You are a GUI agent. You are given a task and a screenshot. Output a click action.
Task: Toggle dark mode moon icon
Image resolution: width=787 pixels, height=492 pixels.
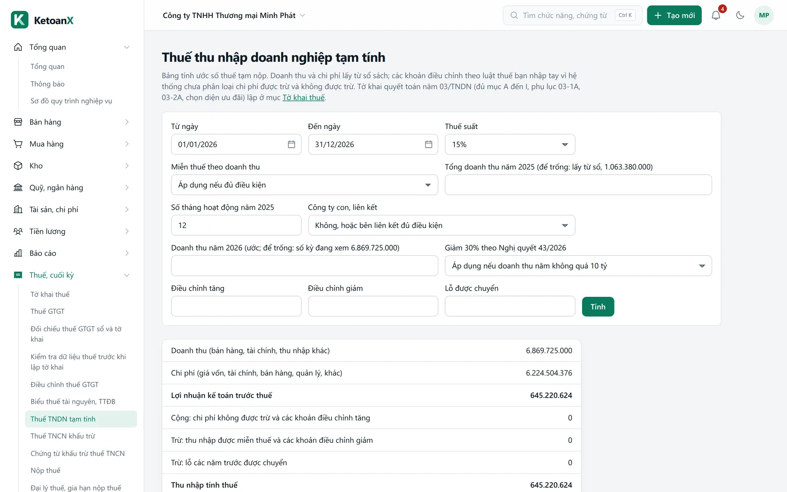pos(740,15)
